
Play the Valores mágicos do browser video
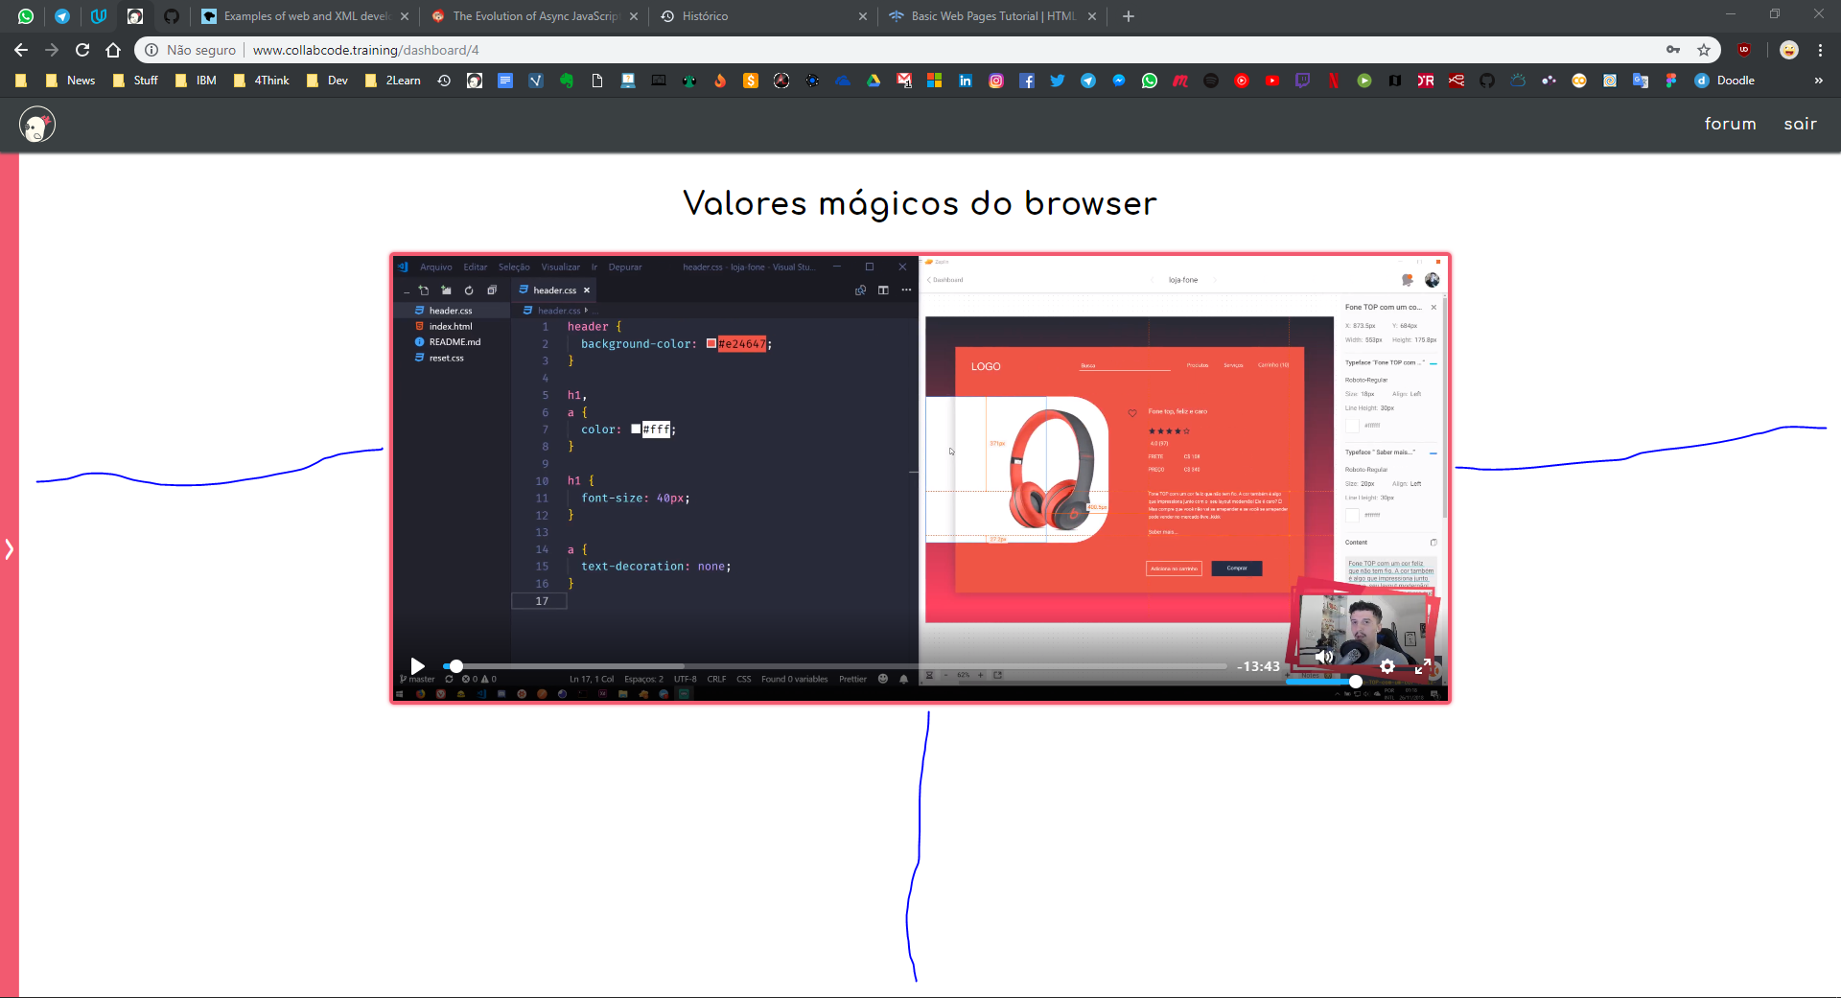[417, 666]
